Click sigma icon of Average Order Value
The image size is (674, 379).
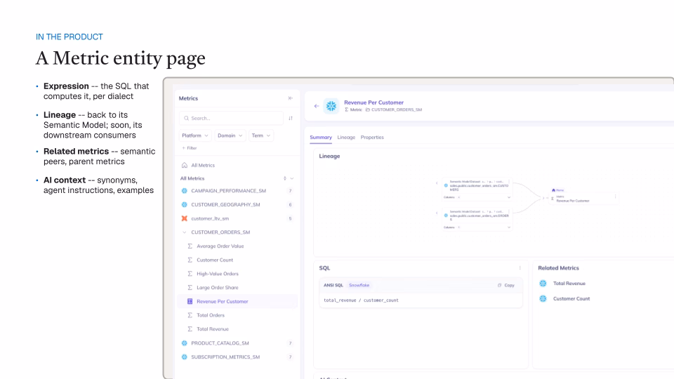[190, 246]
